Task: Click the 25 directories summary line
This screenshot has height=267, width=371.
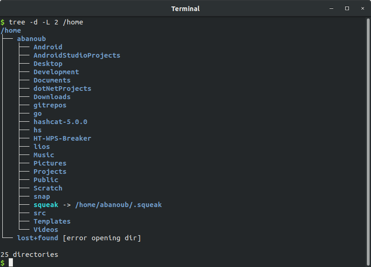Action: point(29,255)
